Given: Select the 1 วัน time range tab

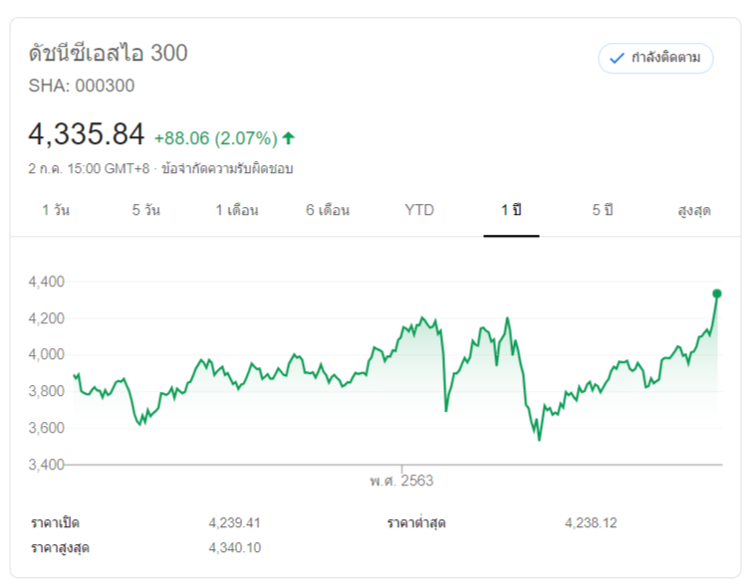Looking at the screenshot, I should [x=56, y=210].
